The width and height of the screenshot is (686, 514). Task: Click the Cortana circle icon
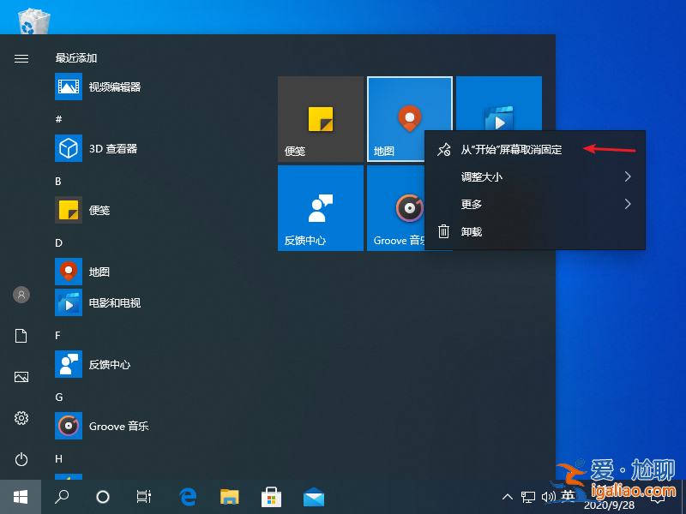click(x=103, y=496)
